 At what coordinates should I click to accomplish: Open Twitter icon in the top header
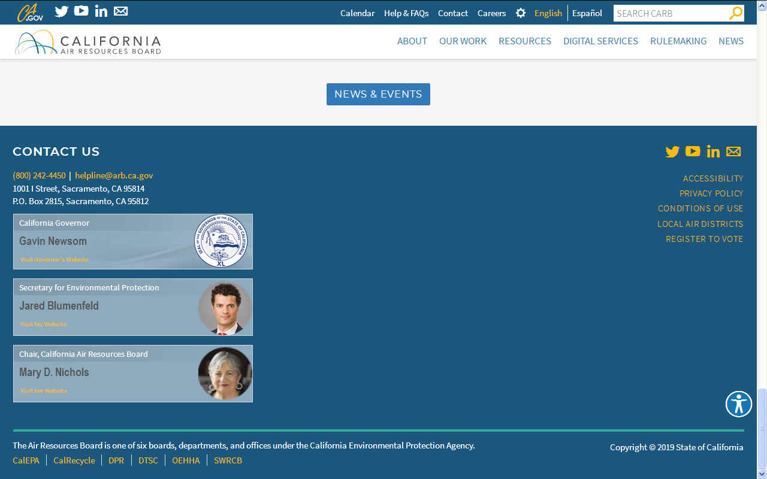point(61,11)
